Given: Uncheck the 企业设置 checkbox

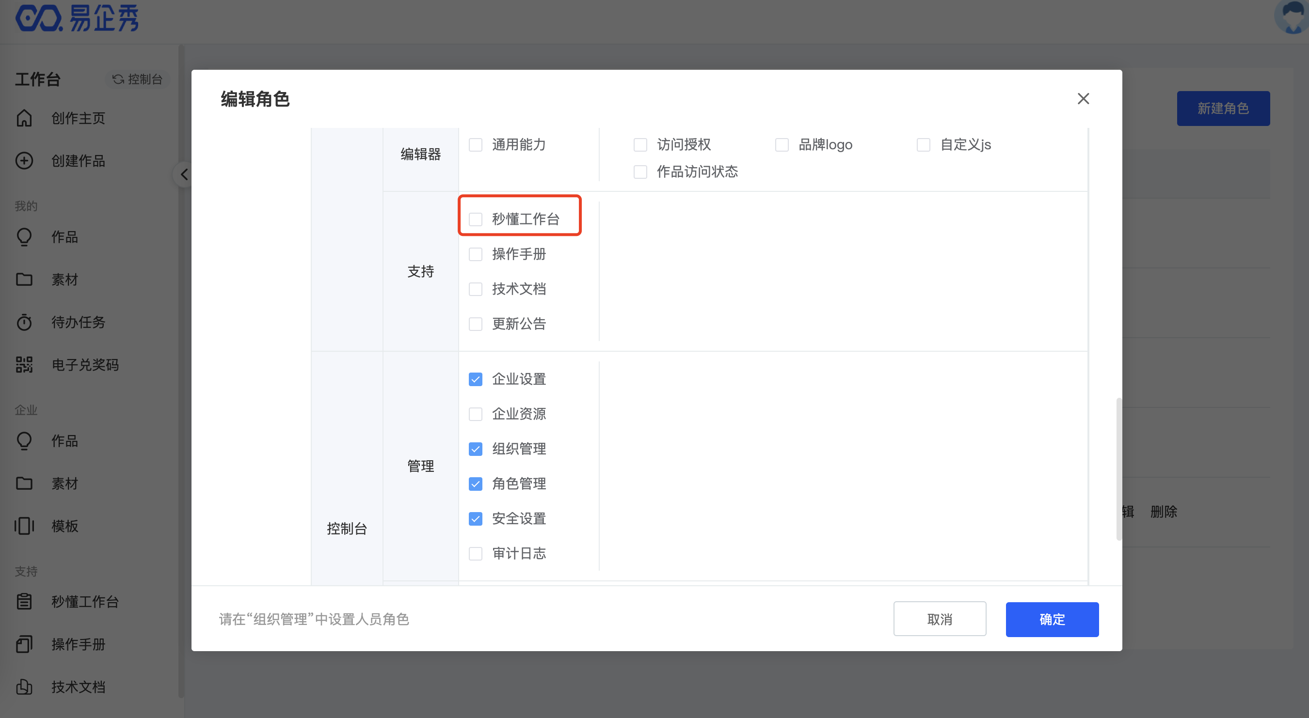Looking at the screenshot, I should pos(475,379).
